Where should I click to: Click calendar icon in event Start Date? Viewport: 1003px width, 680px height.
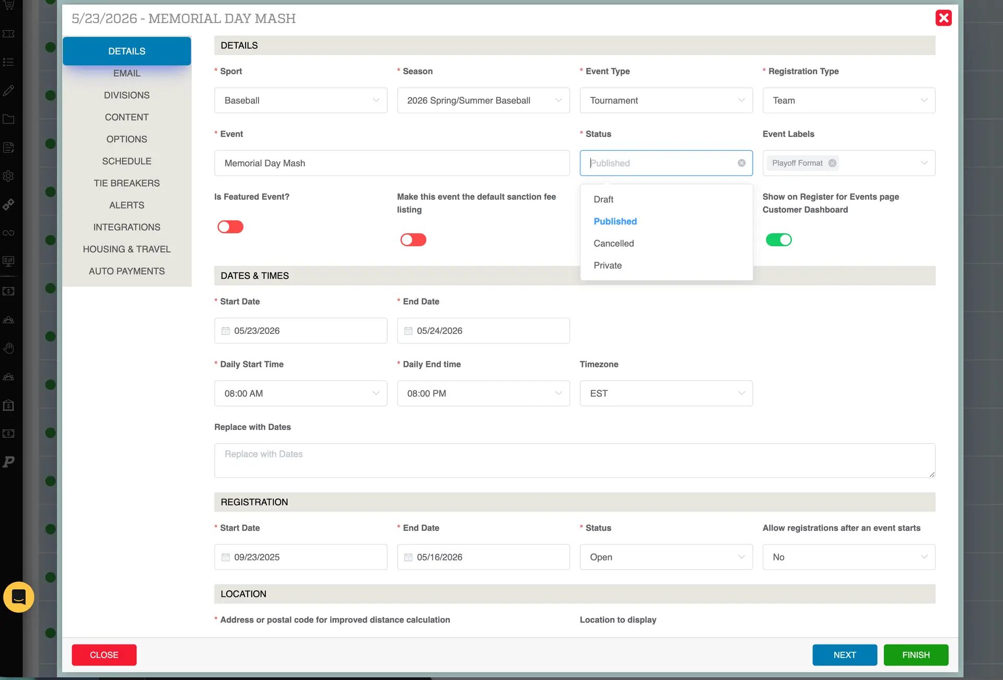(226, 331)
